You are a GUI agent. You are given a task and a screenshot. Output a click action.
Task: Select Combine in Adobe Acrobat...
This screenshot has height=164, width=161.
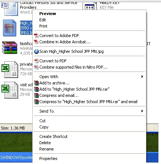point(65,42)
